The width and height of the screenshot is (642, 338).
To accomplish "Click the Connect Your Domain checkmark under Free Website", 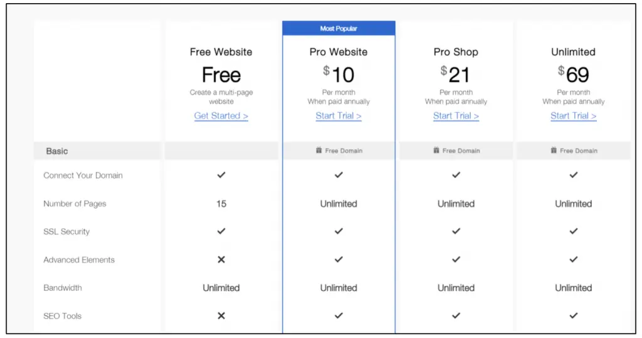I will coord(221,176).
